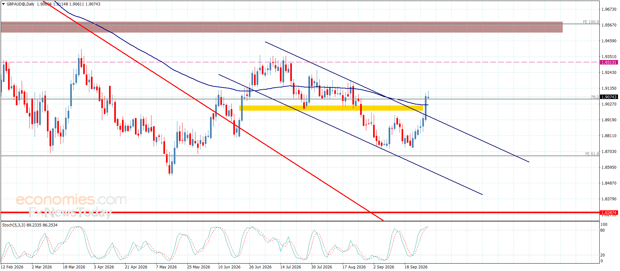Click the 2 Sep 2026 date label

pos(384,267)
